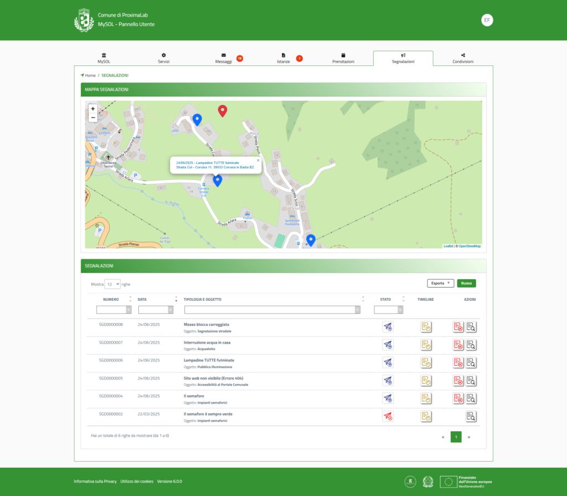
Task: View details of report SGD0000006
Action: coord(471,363)
